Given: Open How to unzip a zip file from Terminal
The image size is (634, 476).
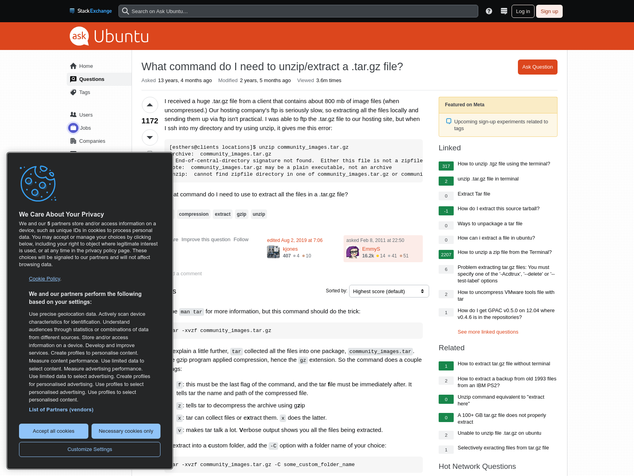Looking at the screenshot, I should click(504, 252).
